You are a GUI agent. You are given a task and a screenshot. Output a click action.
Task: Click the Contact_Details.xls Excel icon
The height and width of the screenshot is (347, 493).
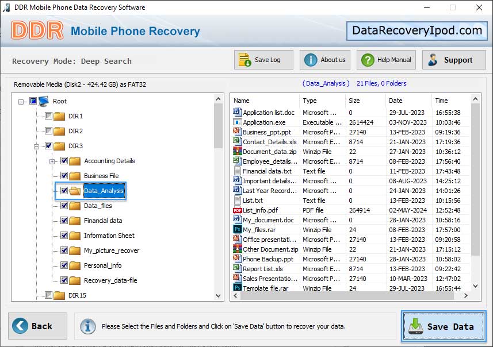(x=237, y=141)
